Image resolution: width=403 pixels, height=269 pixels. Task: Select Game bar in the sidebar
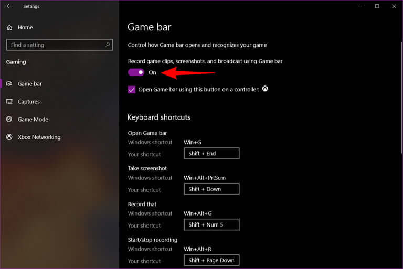point(29,84)
